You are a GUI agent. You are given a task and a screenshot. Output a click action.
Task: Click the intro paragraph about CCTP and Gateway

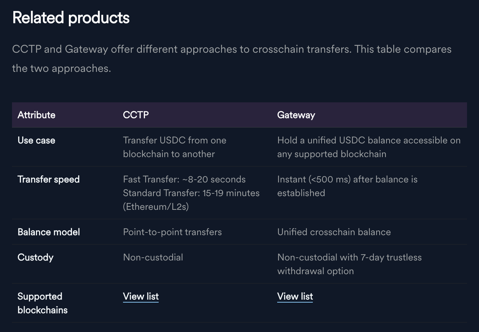click(x=232, y=59)
